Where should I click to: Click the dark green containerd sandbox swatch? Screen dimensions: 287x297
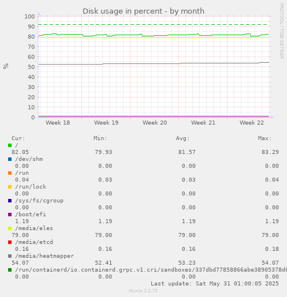coord(10,270)
